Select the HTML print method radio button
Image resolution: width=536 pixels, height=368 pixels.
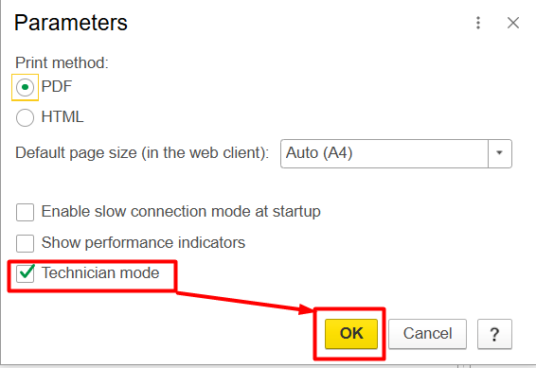click(25, 117)
